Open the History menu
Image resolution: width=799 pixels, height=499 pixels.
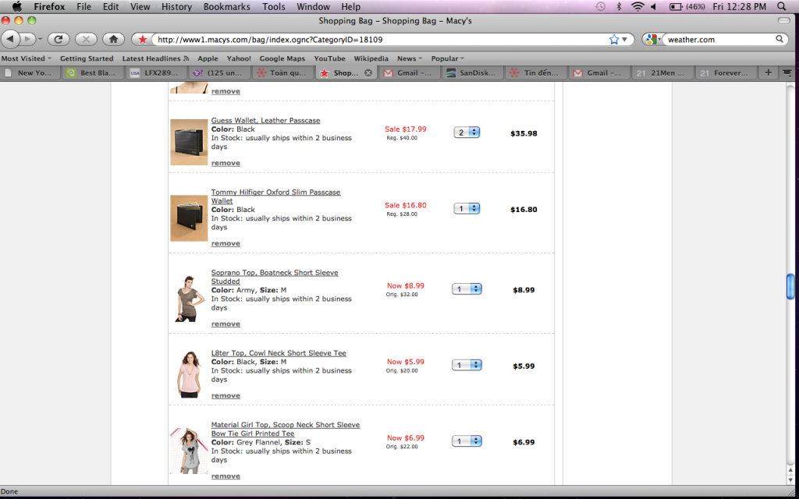pyautogui.click(x=176, y=6)
